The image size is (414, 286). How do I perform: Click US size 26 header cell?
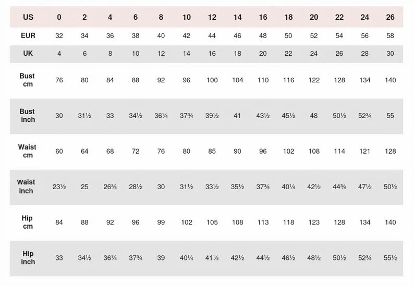[x=391, y=17]
